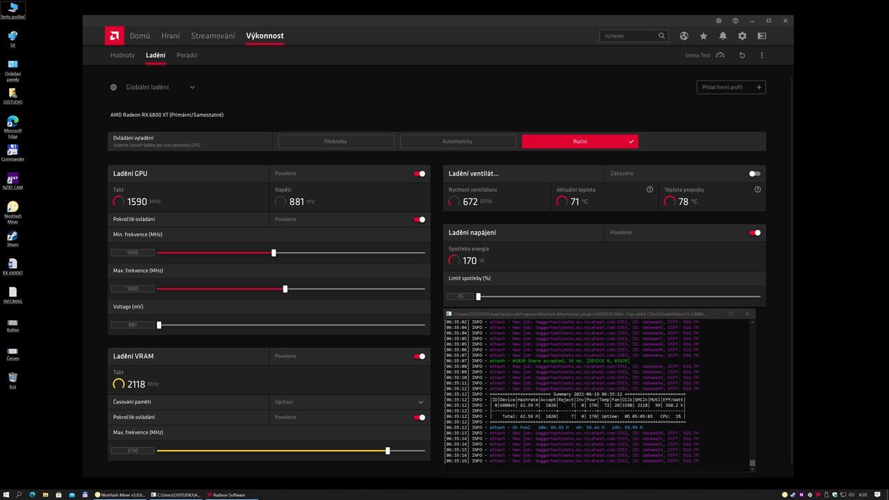Enable the Ladění ventilátoru switch
Image resolution: width=889 pixels, height=500 pixels.
coord(755,174)
